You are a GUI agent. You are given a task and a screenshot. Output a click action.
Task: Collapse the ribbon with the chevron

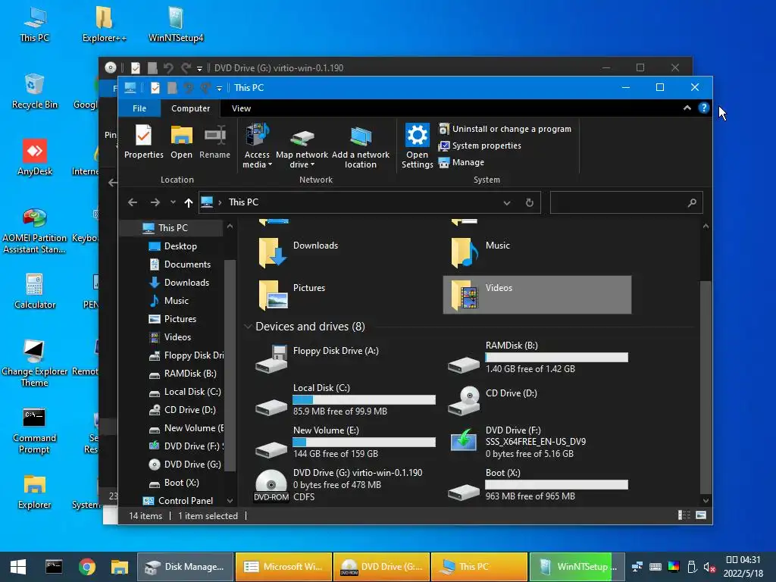pos(687,108)
